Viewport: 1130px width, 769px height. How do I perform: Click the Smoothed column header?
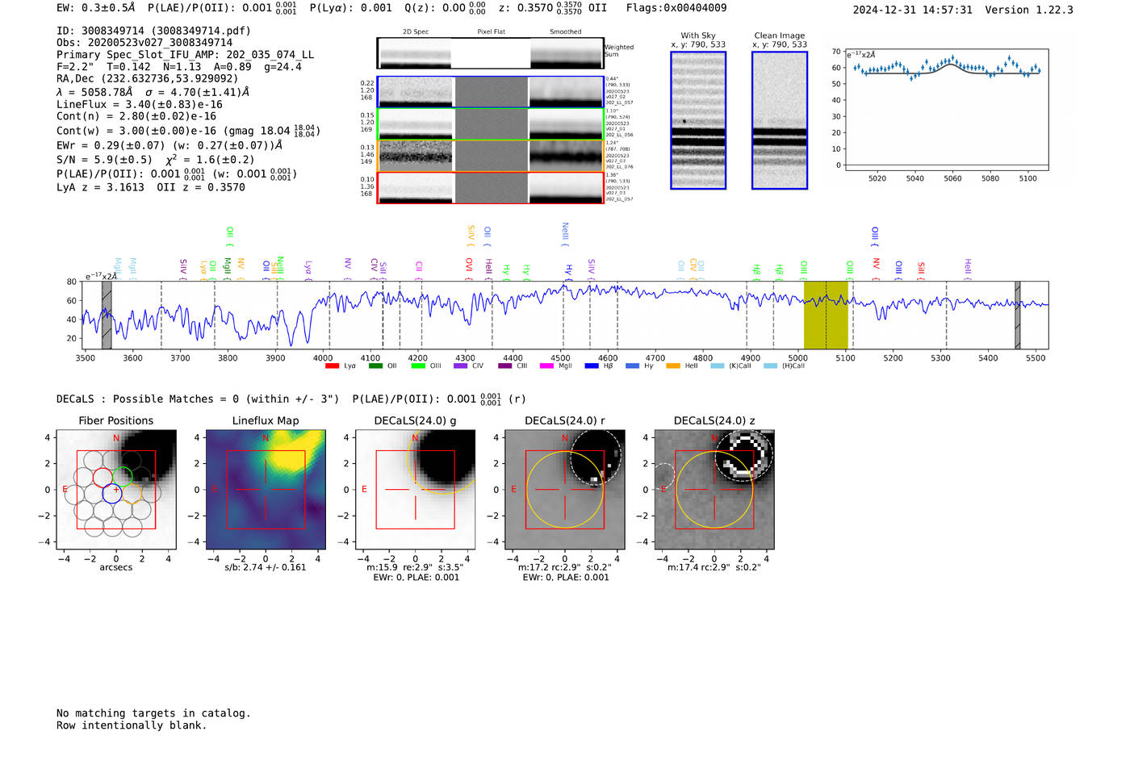click(x=566, y=32)
